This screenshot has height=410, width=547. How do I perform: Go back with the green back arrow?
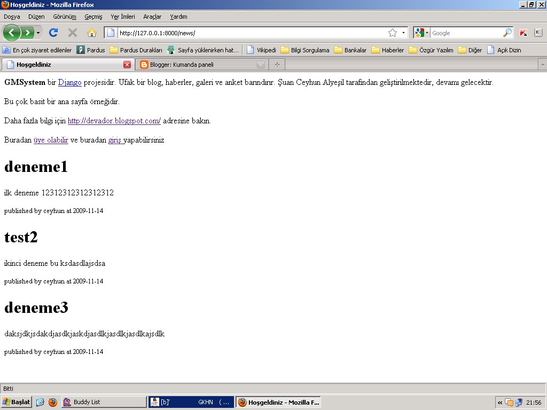click(12, 33)
